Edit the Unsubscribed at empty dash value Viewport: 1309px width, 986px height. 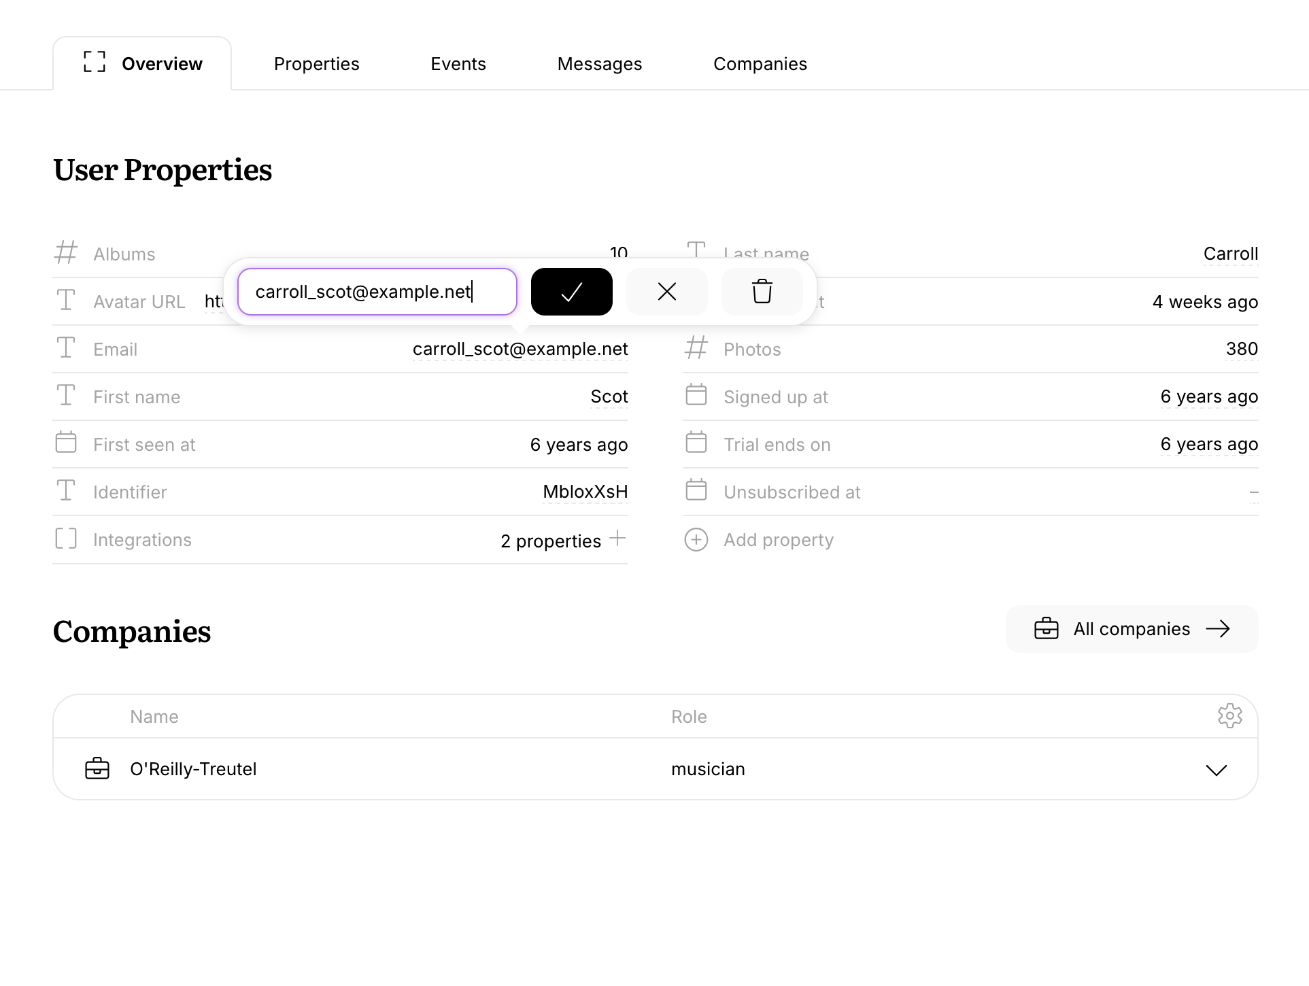[1254, 492]
